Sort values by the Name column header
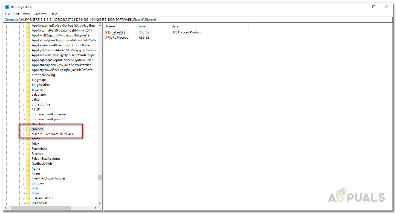The width and height of the screenshot is (396, 214). tap(120, 26)
